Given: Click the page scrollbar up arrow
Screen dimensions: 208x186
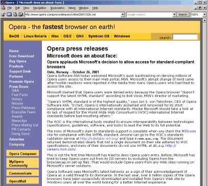Looking at the screenshot, I should tap(204, 20).
